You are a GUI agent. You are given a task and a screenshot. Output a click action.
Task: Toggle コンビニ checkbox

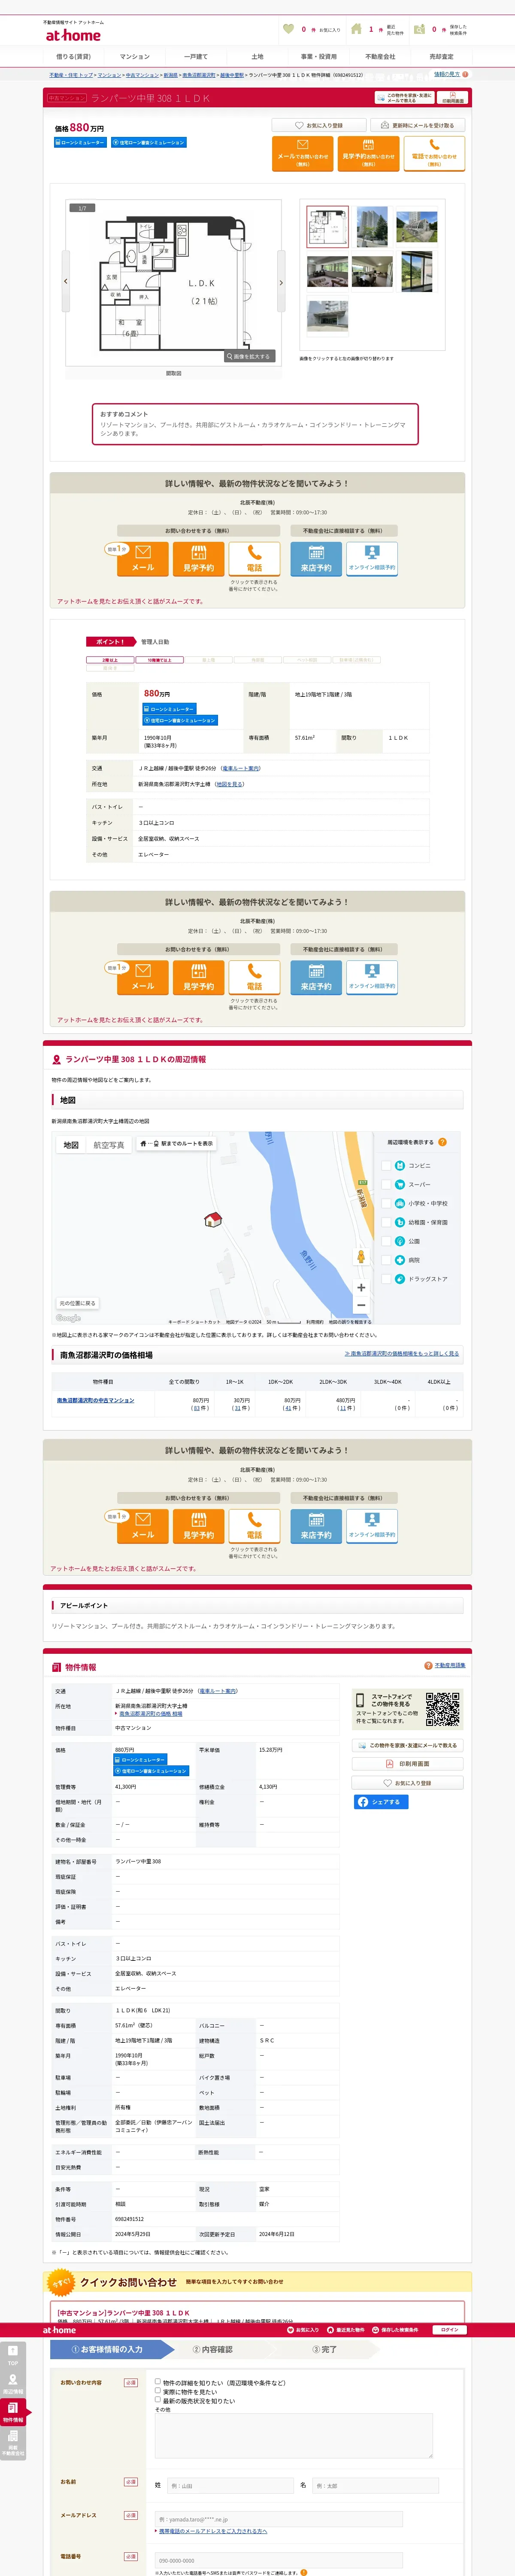click(x=386, y=1165)
